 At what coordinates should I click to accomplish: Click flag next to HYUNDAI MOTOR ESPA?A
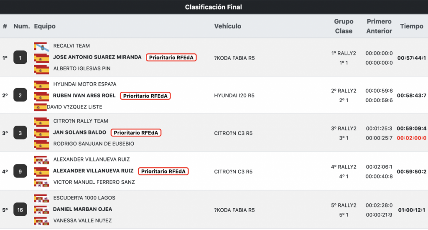[41, 85]
